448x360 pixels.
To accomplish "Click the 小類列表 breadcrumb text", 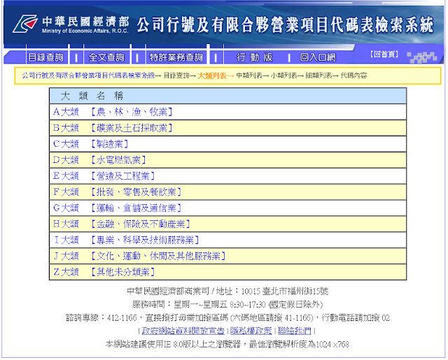I will pyautogui.click(x=283, y=75).
